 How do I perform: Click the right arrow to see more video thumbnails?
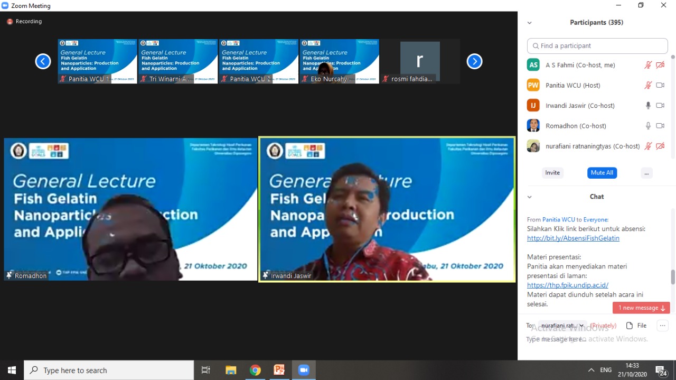click(474, 62)
